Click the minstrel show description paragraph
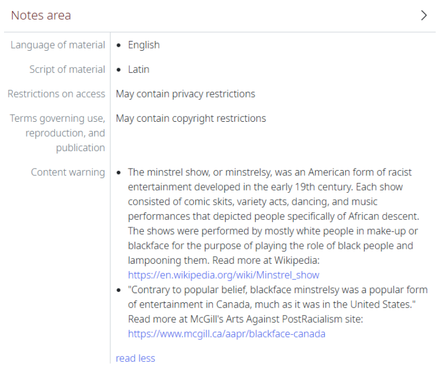Viewport: 438px width, 367px height. [274, 216]
